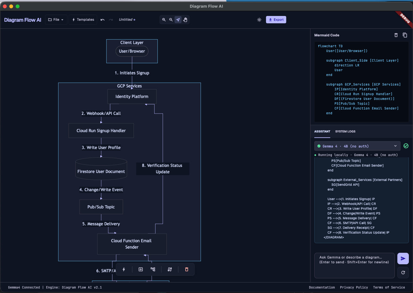
Task: Click the green connection check icon
Action: click(x=406, y=146)
